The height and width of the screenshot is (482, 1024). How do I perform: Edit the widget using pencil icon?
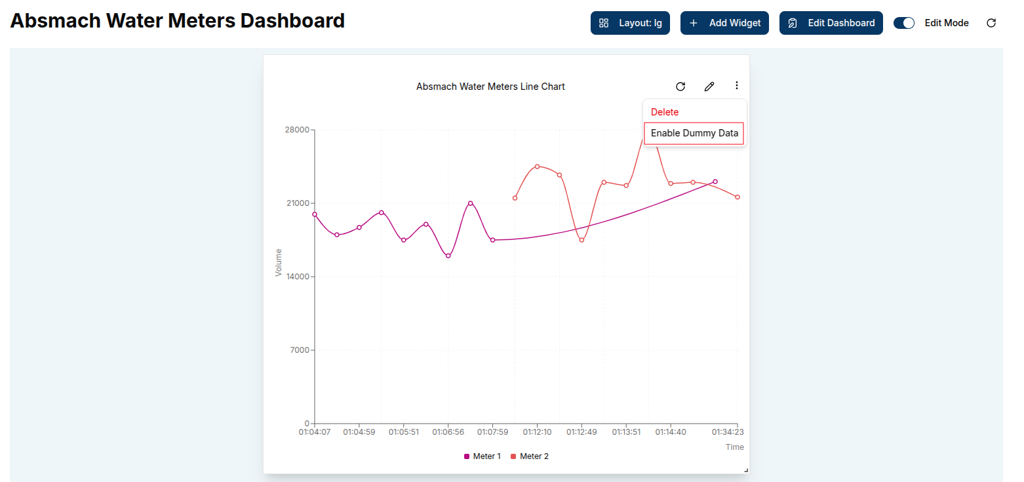click(709, 86)
